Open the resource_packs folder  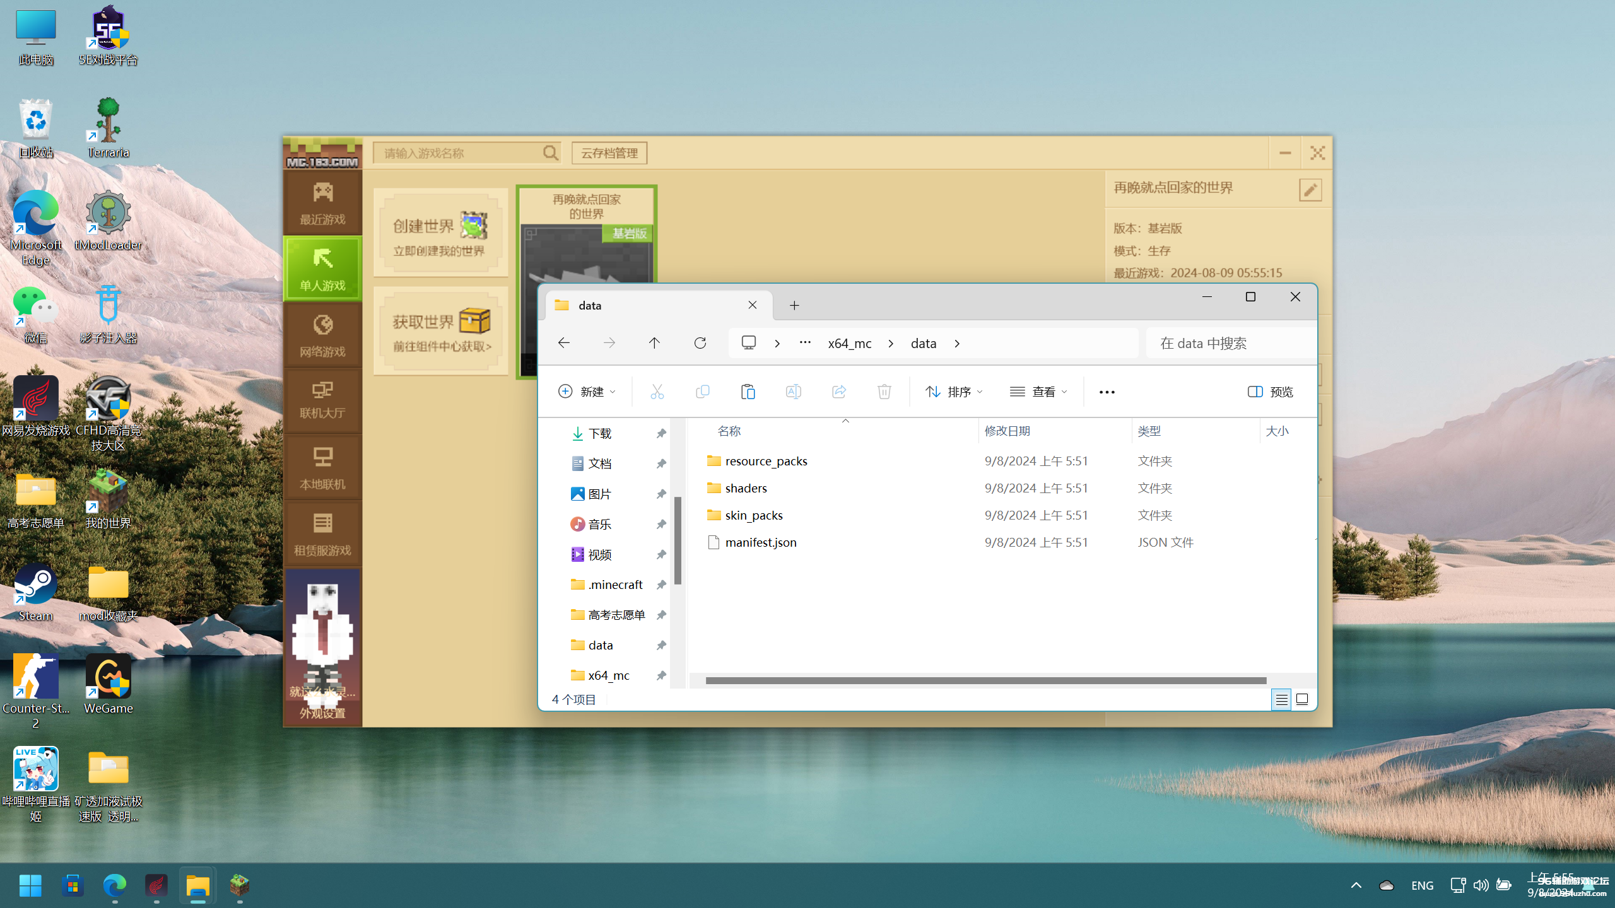(x=766, y=461)
